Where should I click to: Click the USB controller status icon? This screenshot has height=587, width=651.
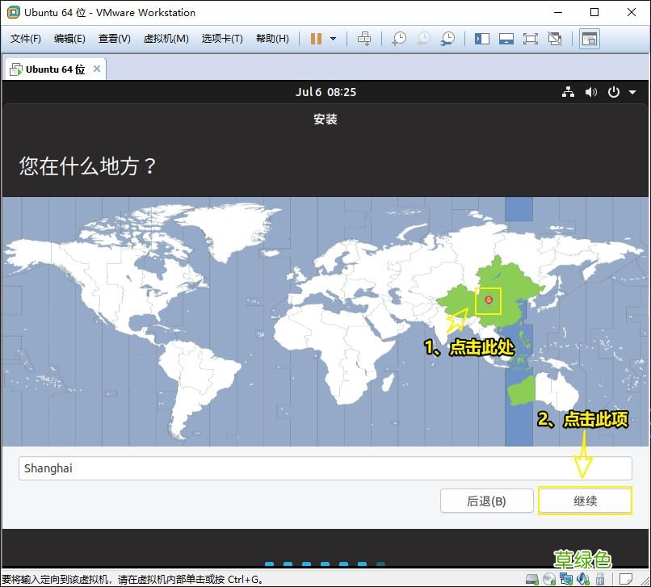click(599, 578)
